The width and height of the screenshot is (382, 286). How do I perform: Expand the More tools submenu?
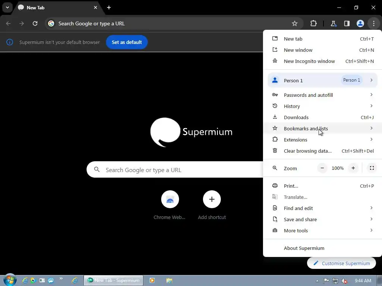(323, 231)
